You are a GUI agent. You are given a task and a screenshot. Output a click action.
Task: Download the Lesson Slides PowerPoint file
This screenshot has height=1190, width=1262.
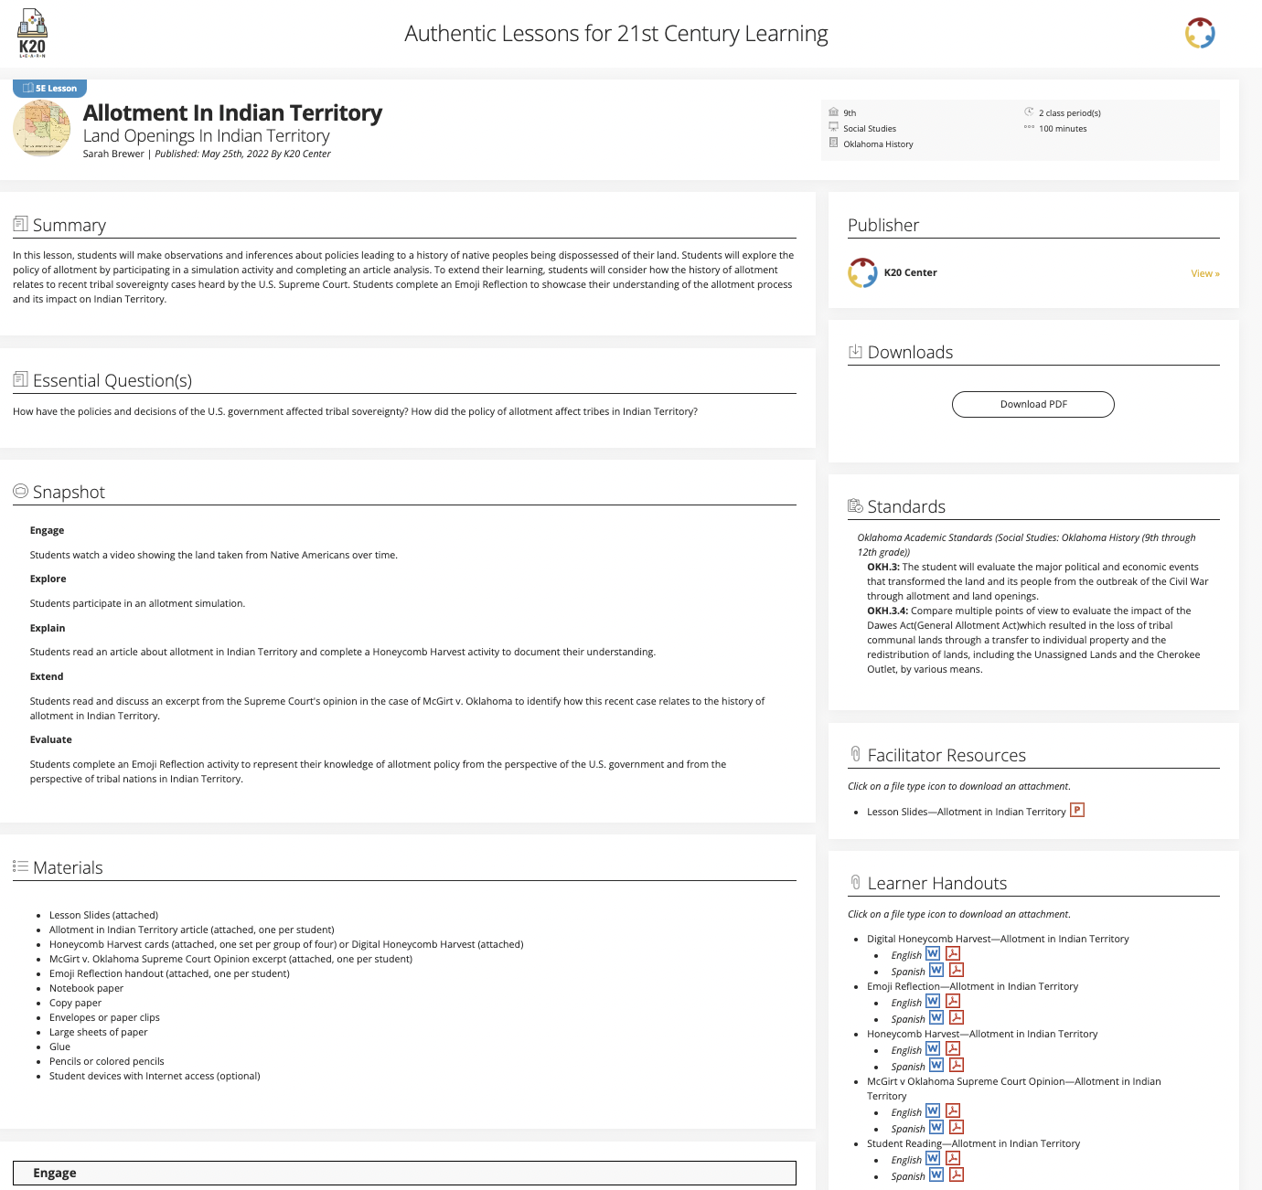[1077, 810]
